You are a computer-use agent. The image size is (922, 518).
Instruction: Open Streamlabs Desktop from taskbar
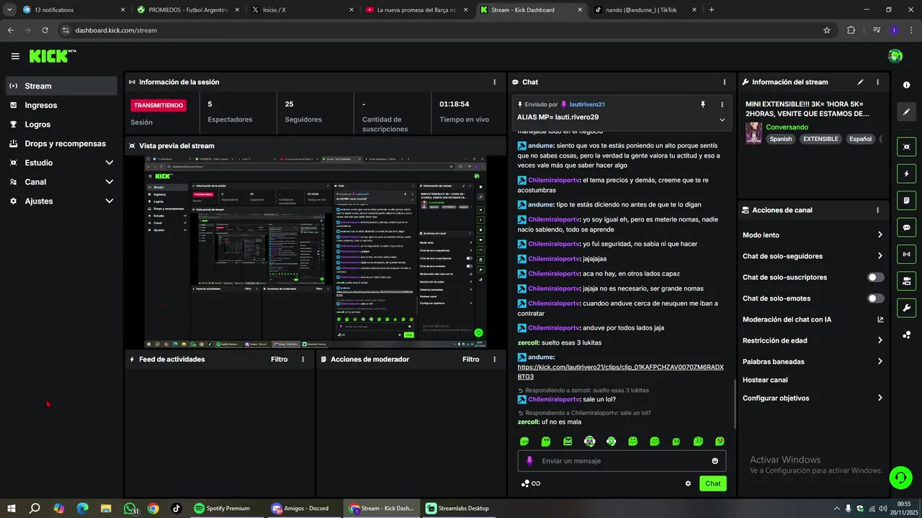458,508
